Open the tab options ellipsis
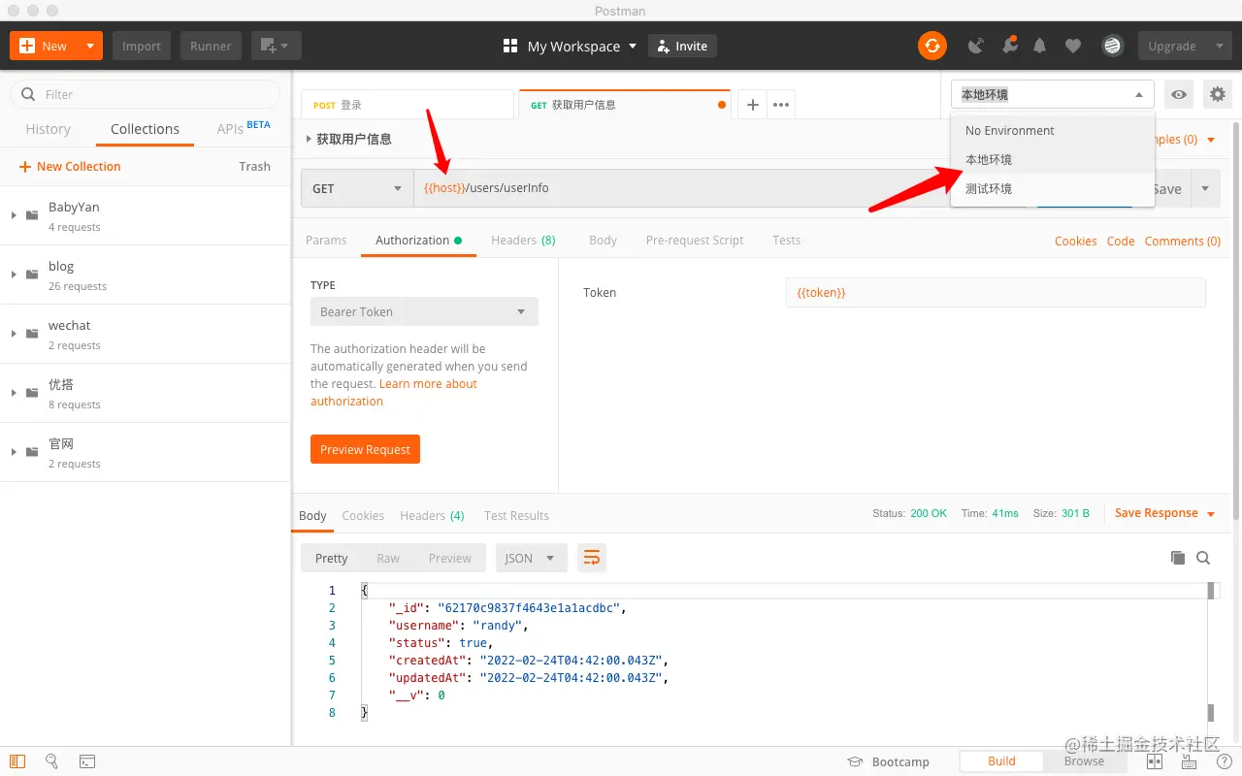This screenshot has height=776, width=1242. click(781, 105)
